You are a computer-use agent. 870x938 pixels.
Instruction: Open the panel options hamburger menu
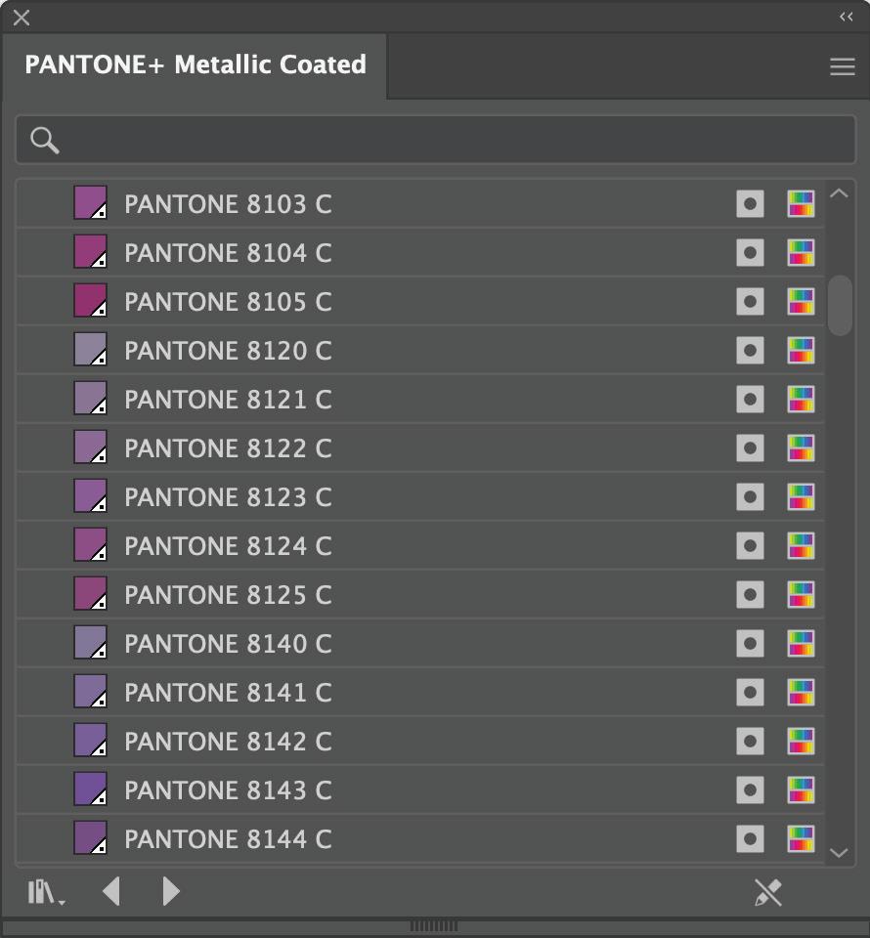pos(842,66)
